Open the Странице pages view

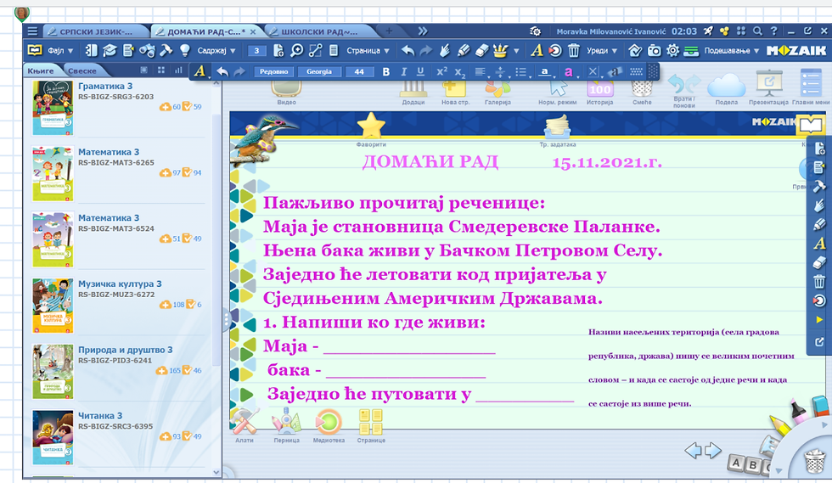coord(371,425)
